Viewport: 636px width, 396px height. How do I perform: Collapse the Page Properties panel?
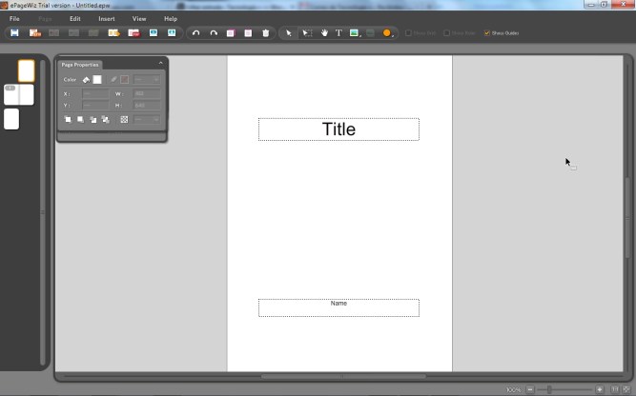coord(160,64)
